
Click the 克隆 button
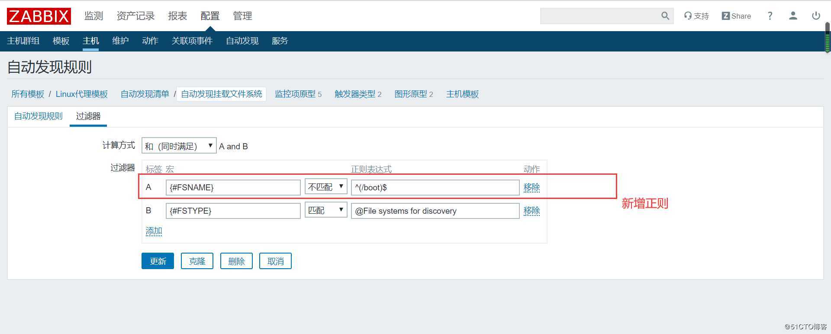pyautogui.click(x=197, y=261)
